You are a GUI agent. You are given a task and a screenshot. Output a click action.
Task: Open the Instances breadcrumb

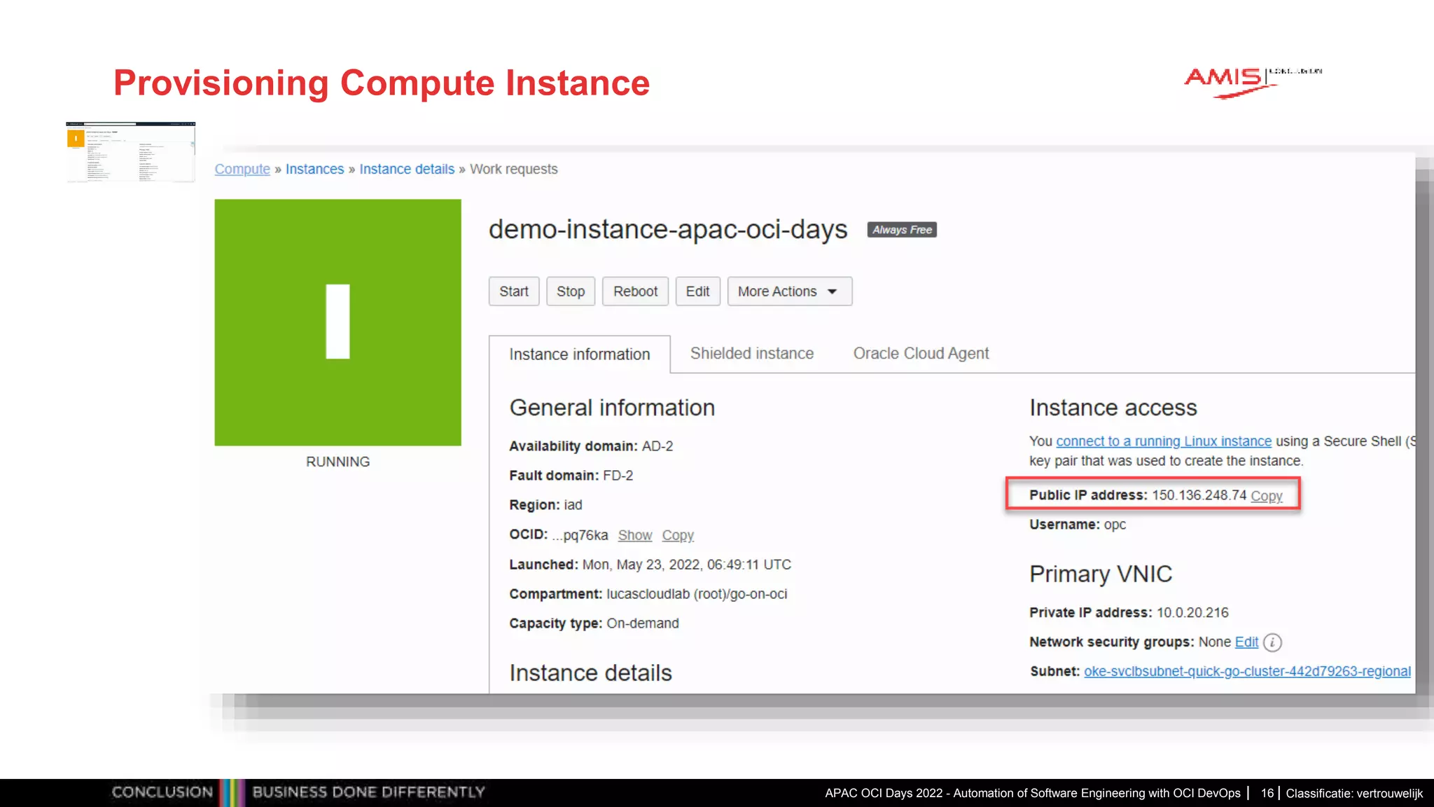314,169
